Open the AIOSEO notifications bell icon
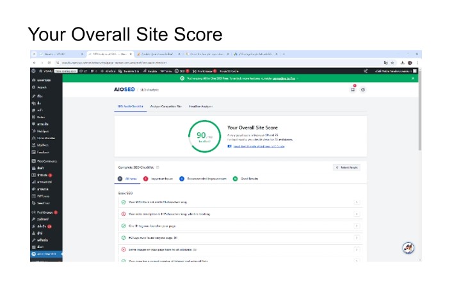Image resolution: width=452 pixels, height=300 pixels. [353, 90]
